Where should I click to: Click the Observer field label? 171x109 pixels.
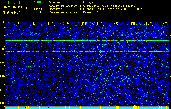coord(55,2)
